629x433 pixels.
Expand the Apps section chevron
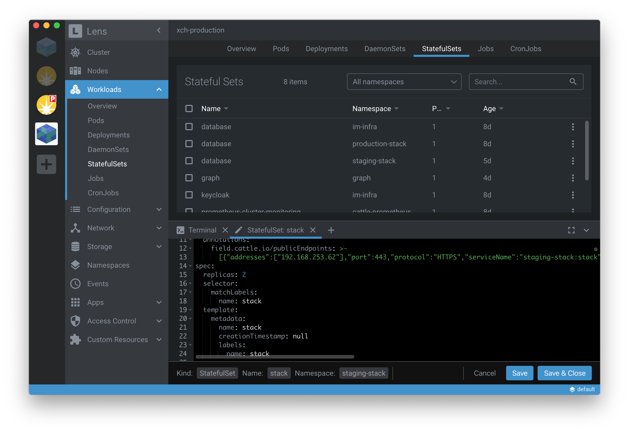[x=159, y=302]
